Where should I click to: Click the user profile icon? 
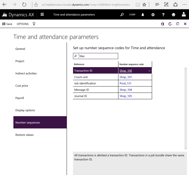click(184, 15)
